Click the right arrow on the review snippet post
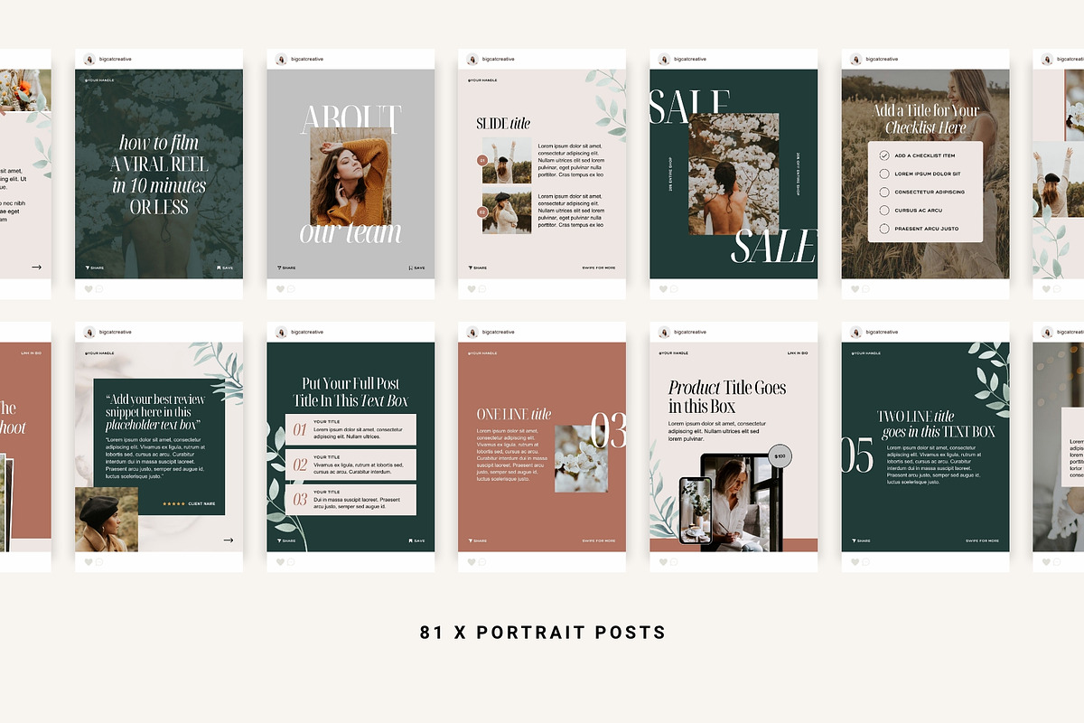1084x723 pixels. point(228,540)
